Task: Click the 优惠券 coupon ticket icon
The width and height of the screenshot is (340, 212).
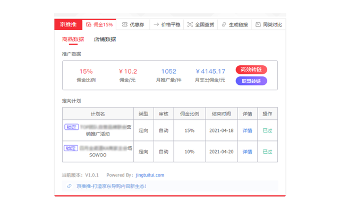Action: 124,24
